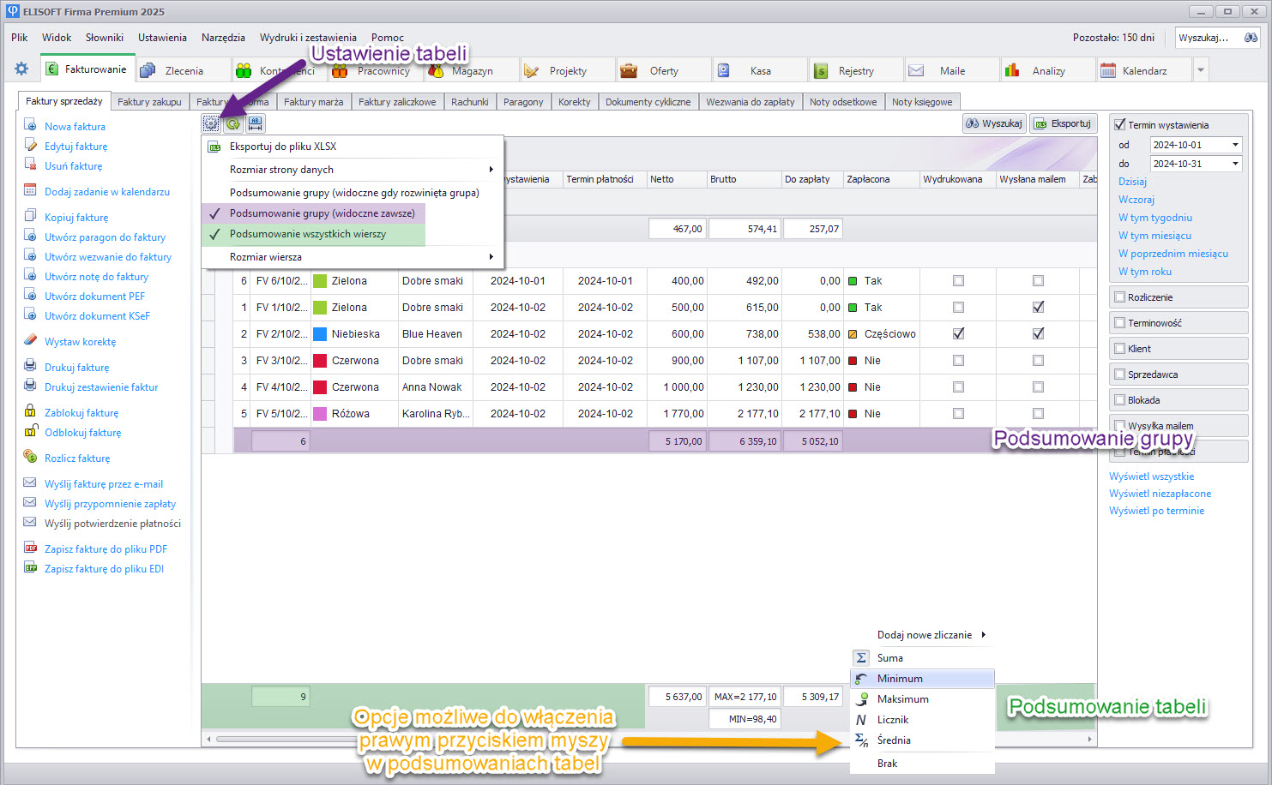Enable the Rozliczenie filter checkbox

[1119, 297]
